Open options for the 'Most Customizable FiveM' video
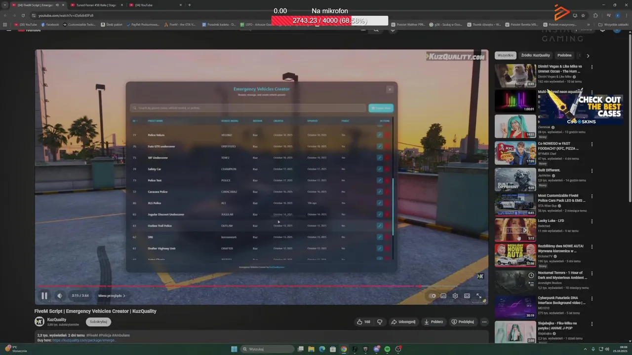 (592, 196)
